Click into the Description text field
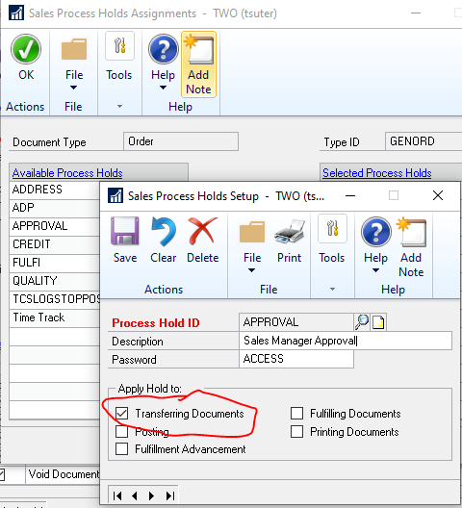The width and height of the screenshot is (462, 508). pos(346,341)
